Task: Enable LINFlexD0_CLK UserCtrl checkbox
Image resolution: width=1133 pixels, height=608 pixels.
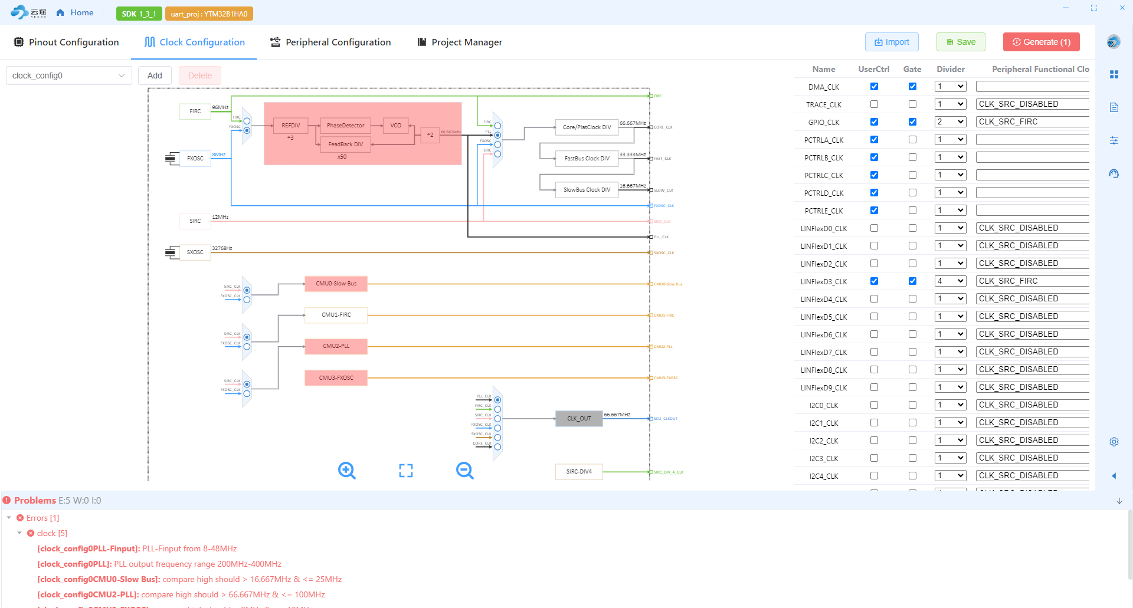Action: pos(874,228)
